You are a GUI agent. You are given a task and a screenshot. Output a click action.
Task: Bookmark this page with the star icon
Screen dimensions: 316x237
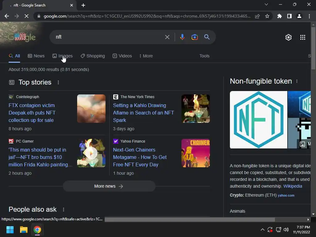(267, 16)
